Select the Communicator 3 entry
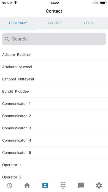Image resolution: width=108 pixels, height=192 pixels. 54,128
